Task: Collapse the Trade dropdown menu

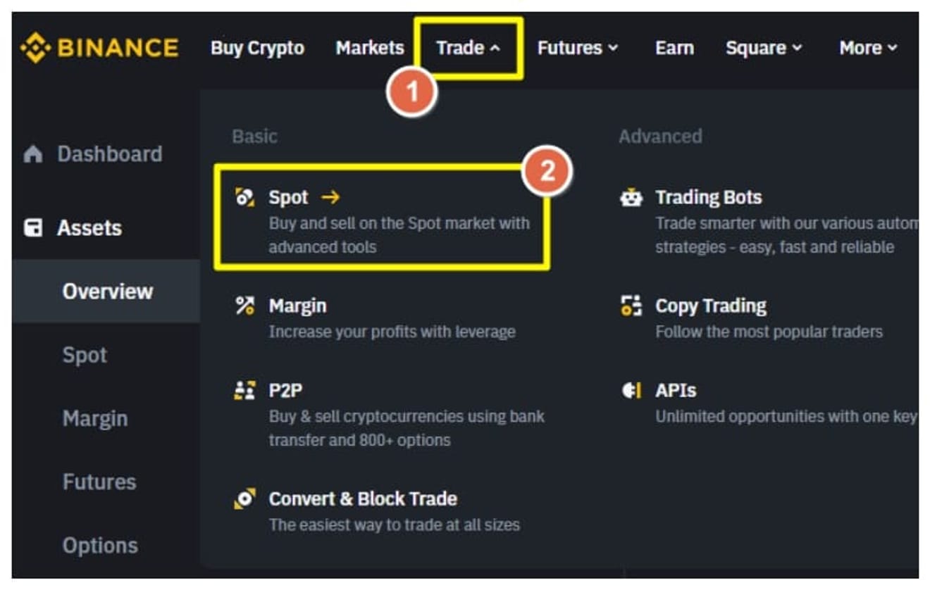Action: pyautogui.click(x=469, y=48)
